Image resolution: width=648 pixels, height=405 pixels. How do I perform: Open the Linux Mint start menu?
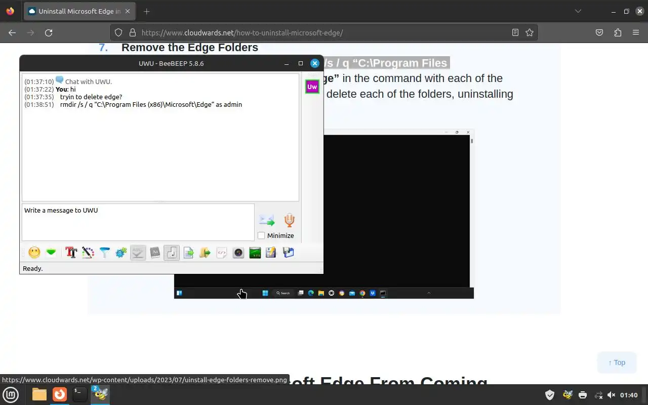(11, 394)
